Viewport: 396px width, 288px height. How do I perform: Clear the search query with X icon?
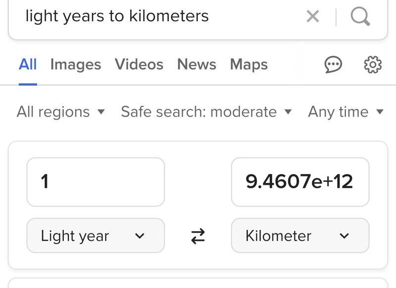pyautogui.click(x=313, y=16)
